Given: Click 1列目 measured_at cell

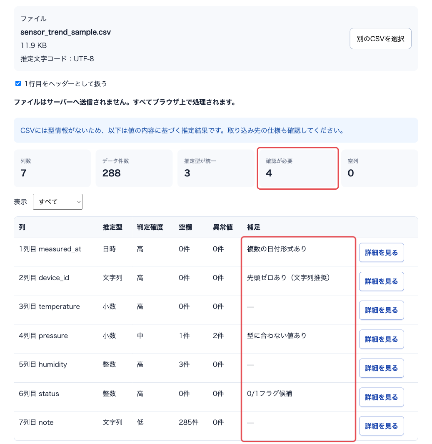Looking at the screenshot, I should [50, 249].
